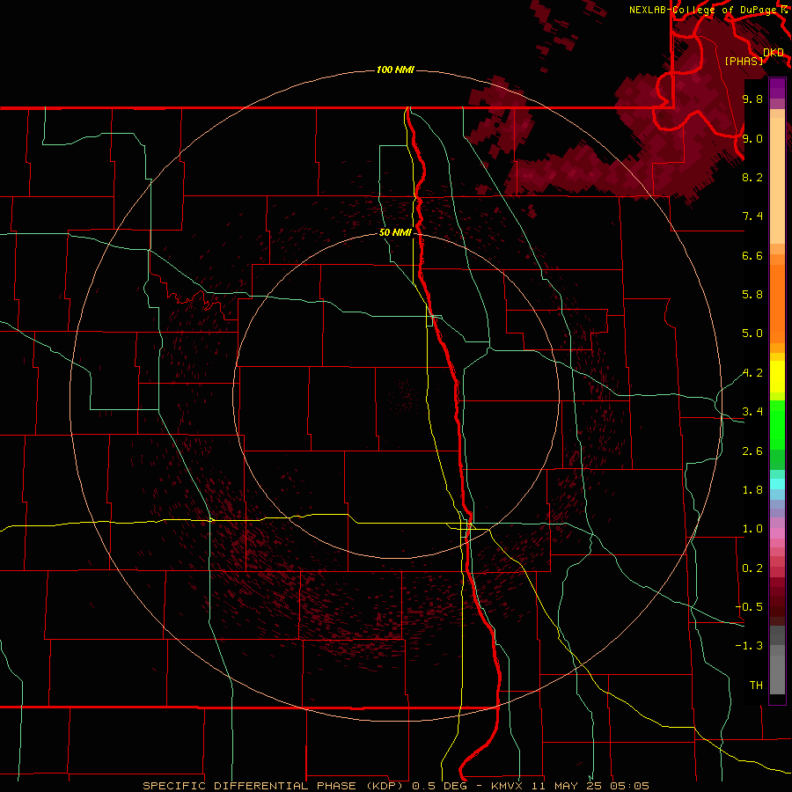Screen dimensions: 792x792
Task: Click the light peach segment of color scale
Action: click(x=777, y=181)
